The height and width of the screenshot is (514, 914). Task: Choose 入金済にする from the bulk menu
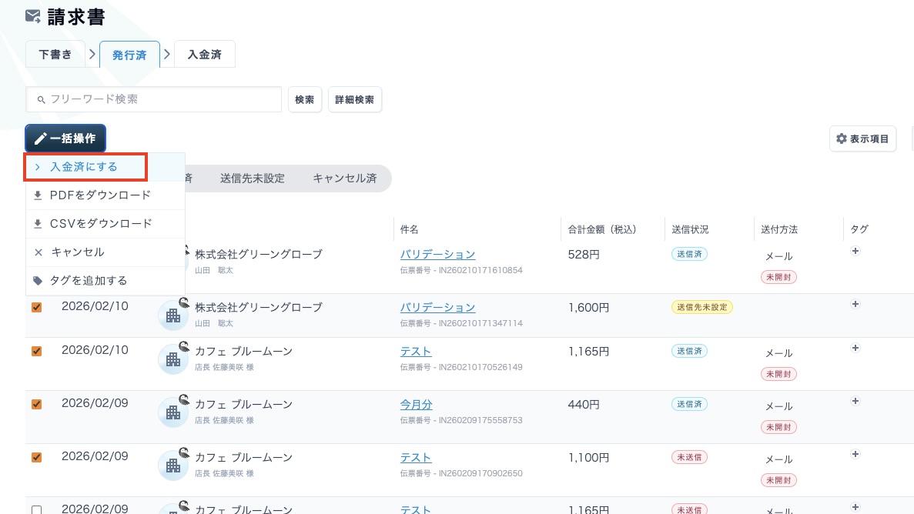pyautogui.click(x=85, y=167)
